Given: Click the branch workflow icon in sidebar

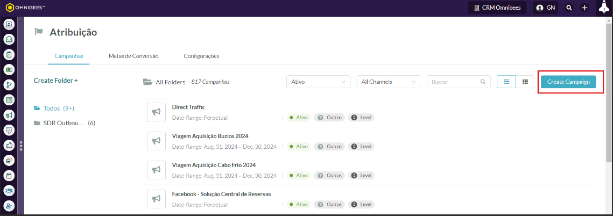Looking at the screenshot, I should [9, 85].
